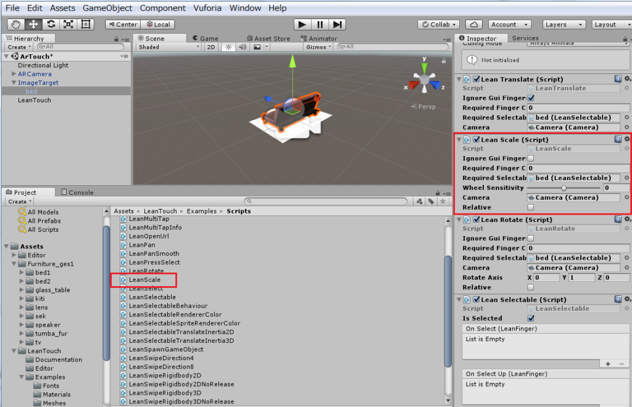The image size is (632, 407).
Task: Open the GameObject menu
Action: [107, 8]
